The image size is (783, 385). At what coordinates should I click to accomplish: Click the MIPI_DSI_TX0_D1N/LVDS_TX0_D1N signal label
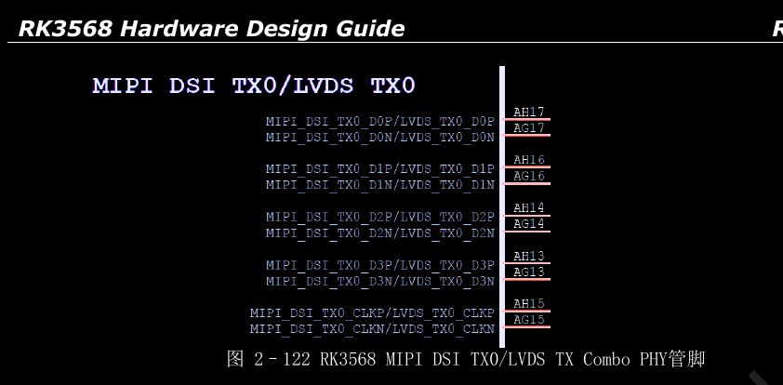tap(379, 185)
